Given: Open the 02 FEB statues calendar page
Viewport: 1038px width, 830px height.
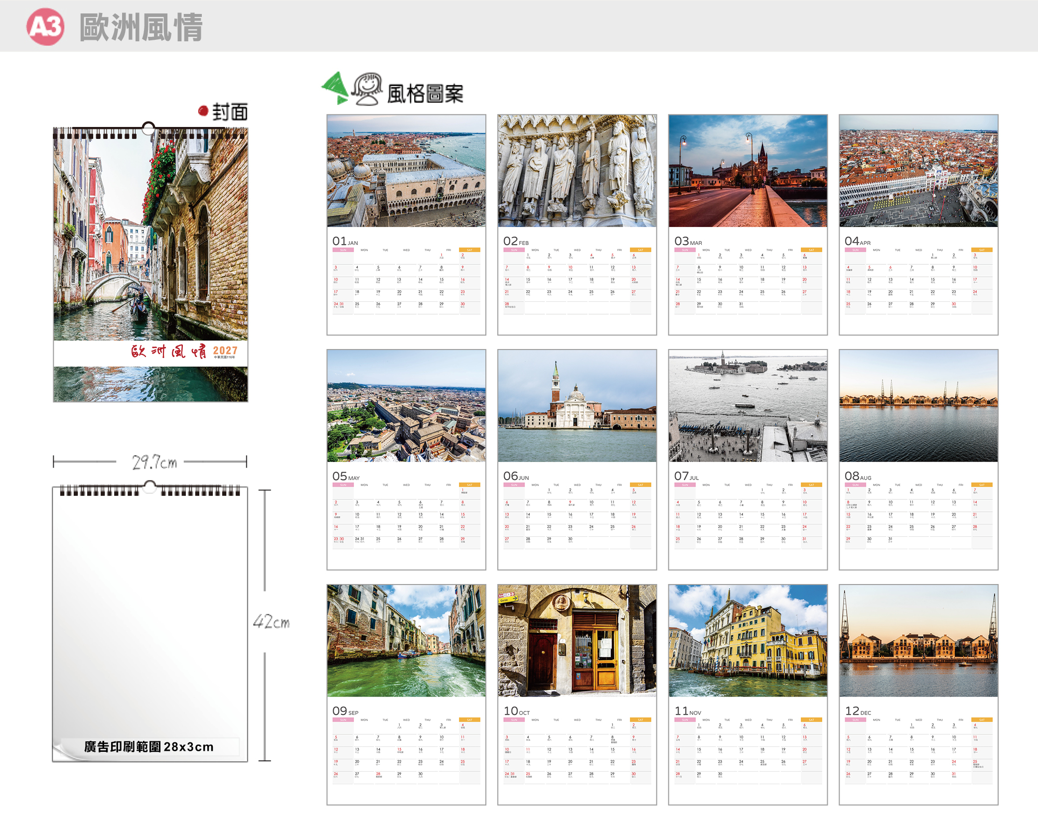Looking at the screenshot, I should coord(577,225).
